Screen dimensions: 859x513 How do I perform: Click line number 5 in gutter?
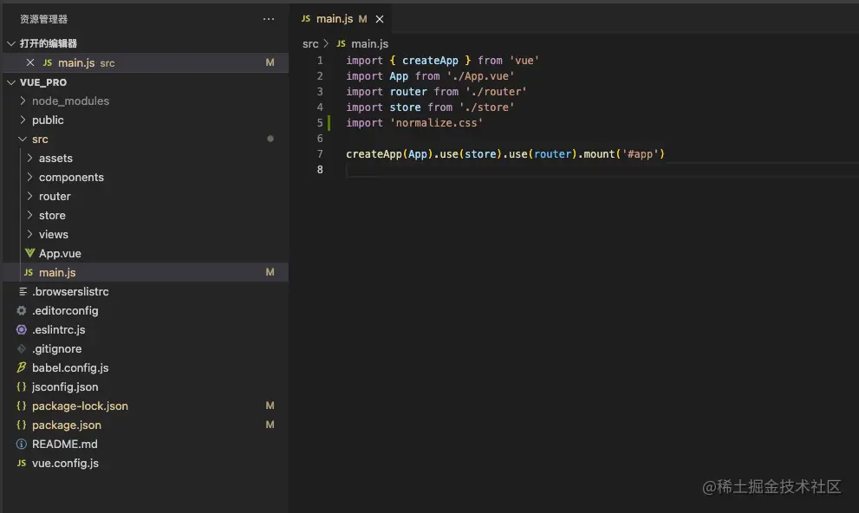[x=320, y=123]
